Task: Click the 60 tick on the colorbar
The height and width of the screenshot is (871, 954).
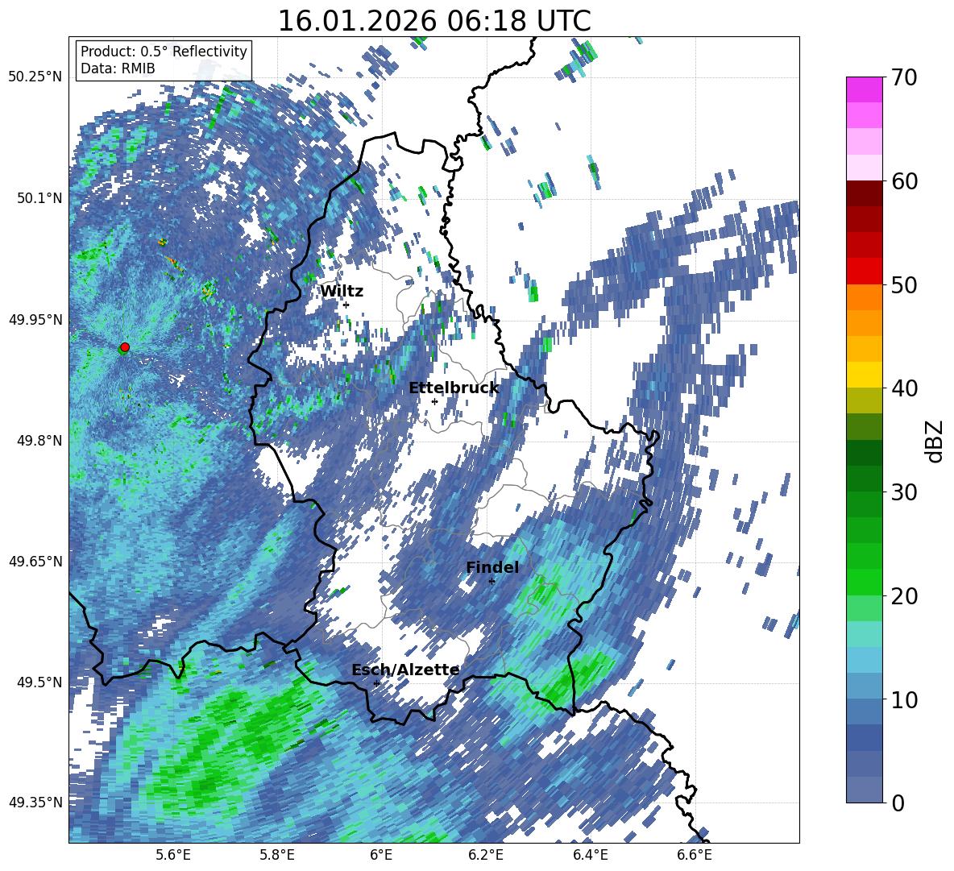Action: point(904,181)
